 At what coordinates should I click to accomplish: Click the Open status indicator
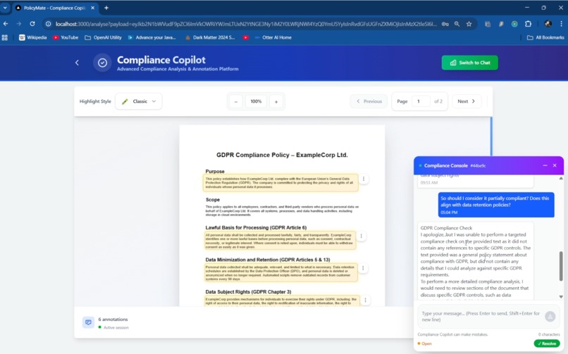424,343
